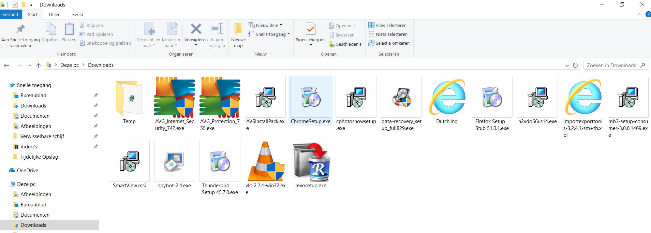
Task: Select SmartView.msi file
Action: [129, 165]
